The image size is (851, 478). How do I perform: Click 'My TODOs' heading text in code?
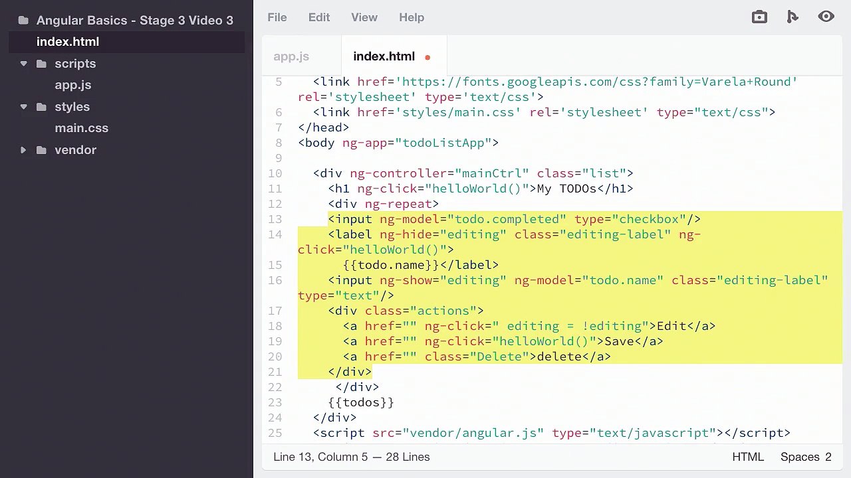(567, 189)
